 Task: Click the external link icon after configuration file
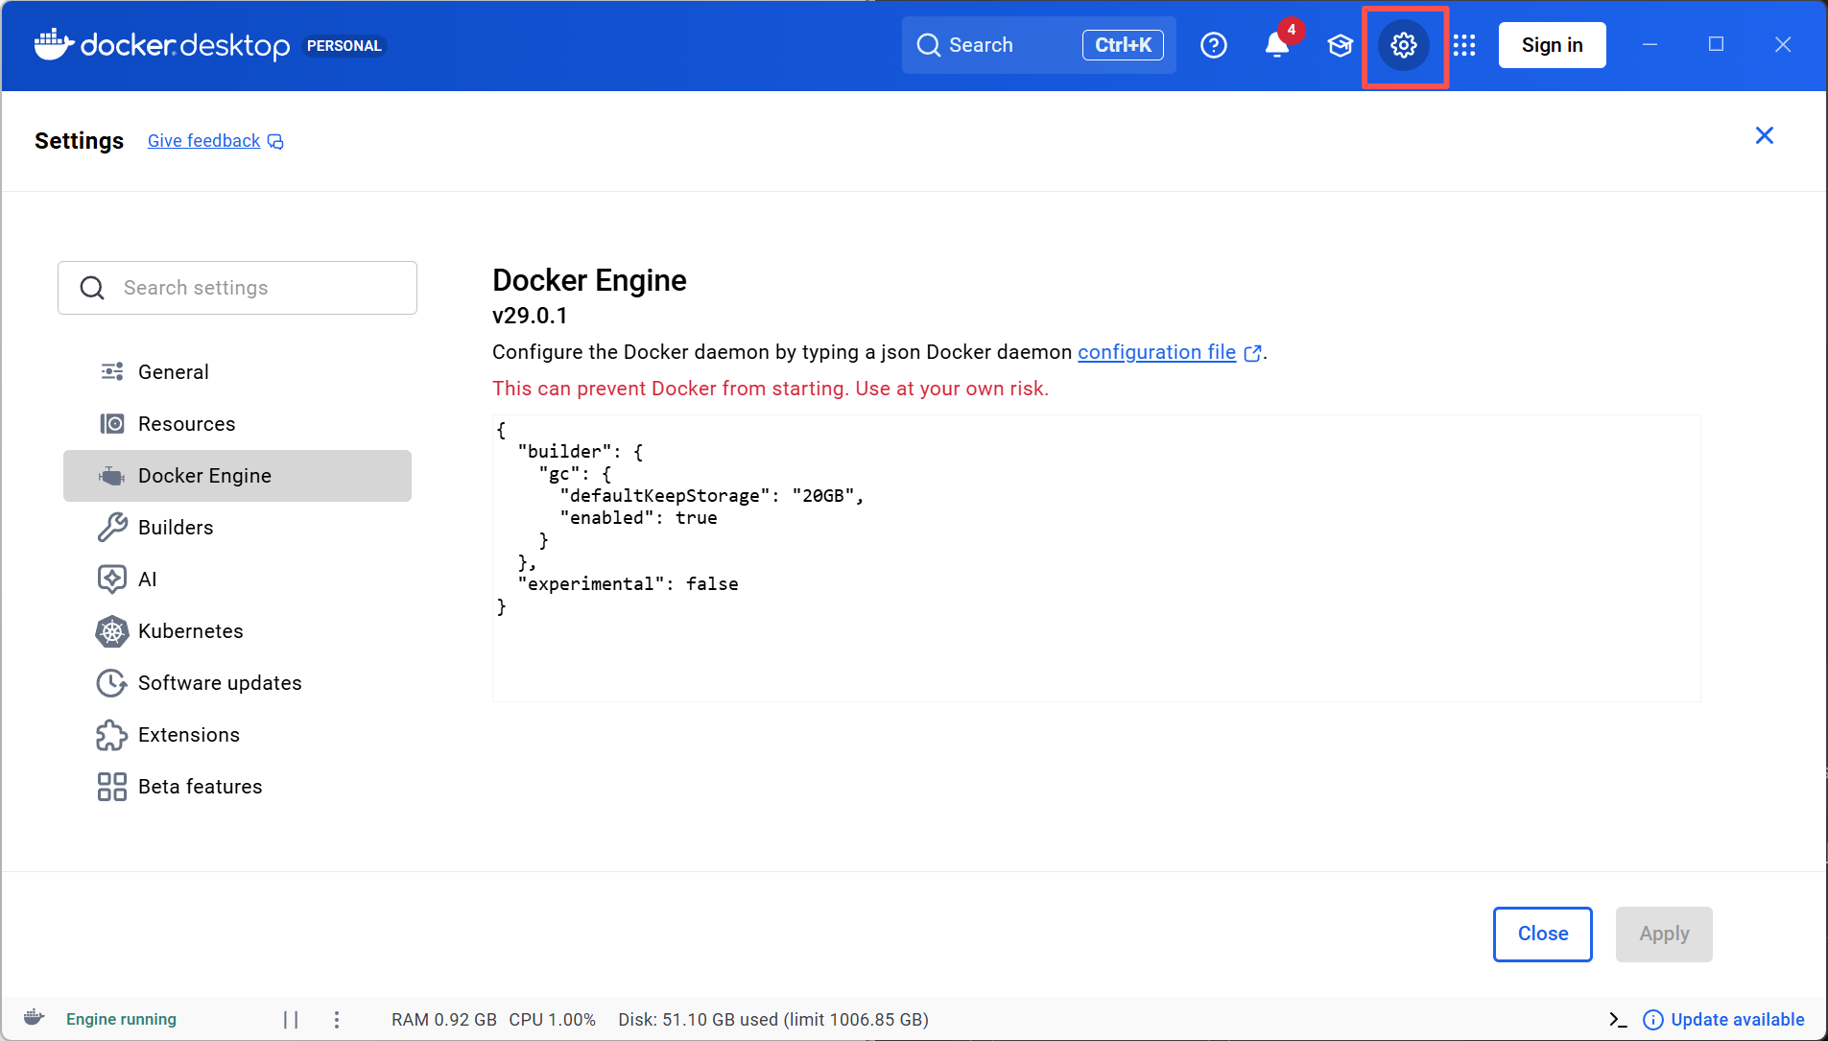pos(1252,353)
